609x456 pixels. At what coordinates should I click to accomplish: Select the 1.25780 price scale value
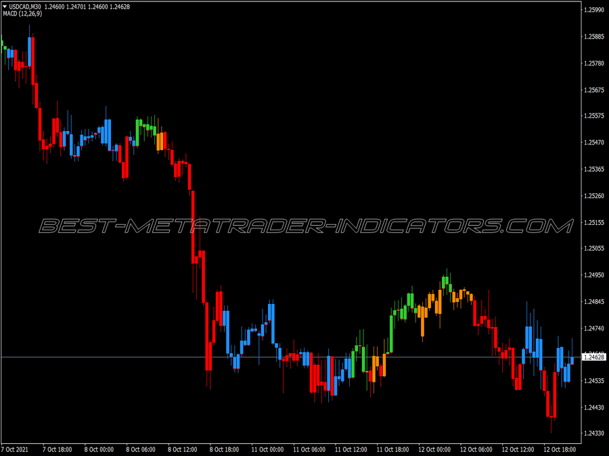coord(594,64)
